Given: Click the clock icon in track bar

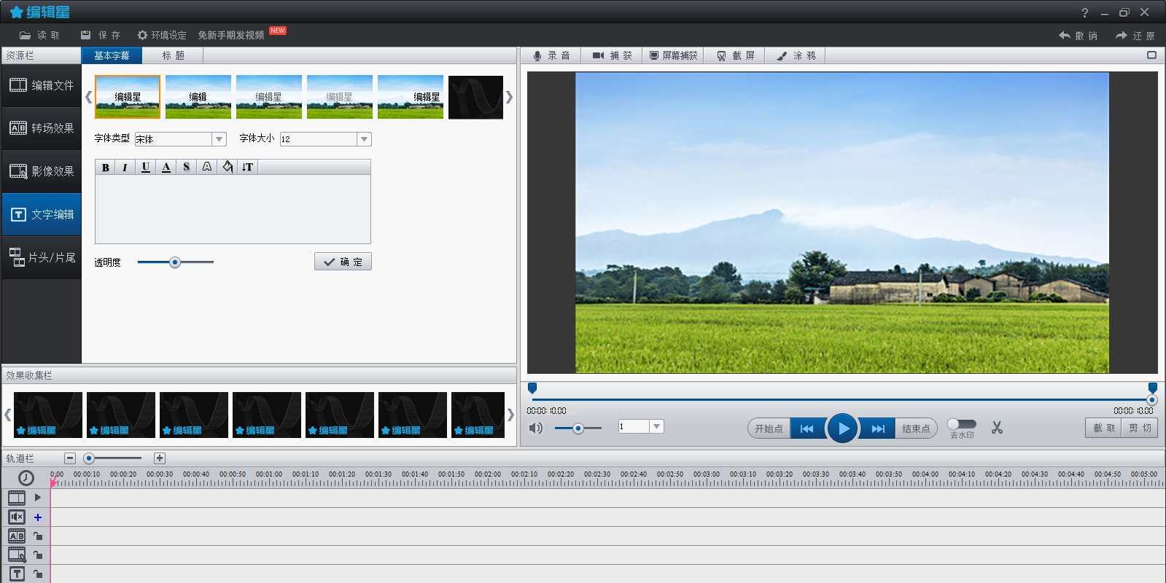Looking at the screenshot, I should [26, 478].
